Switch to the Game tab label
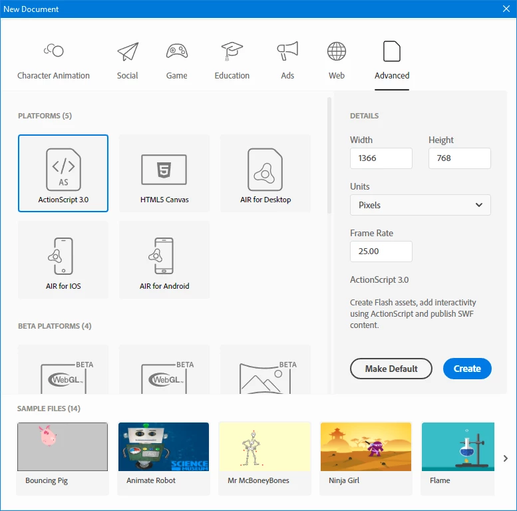The height and width of the screenshot is (511, 517). (x=177, y=75)
